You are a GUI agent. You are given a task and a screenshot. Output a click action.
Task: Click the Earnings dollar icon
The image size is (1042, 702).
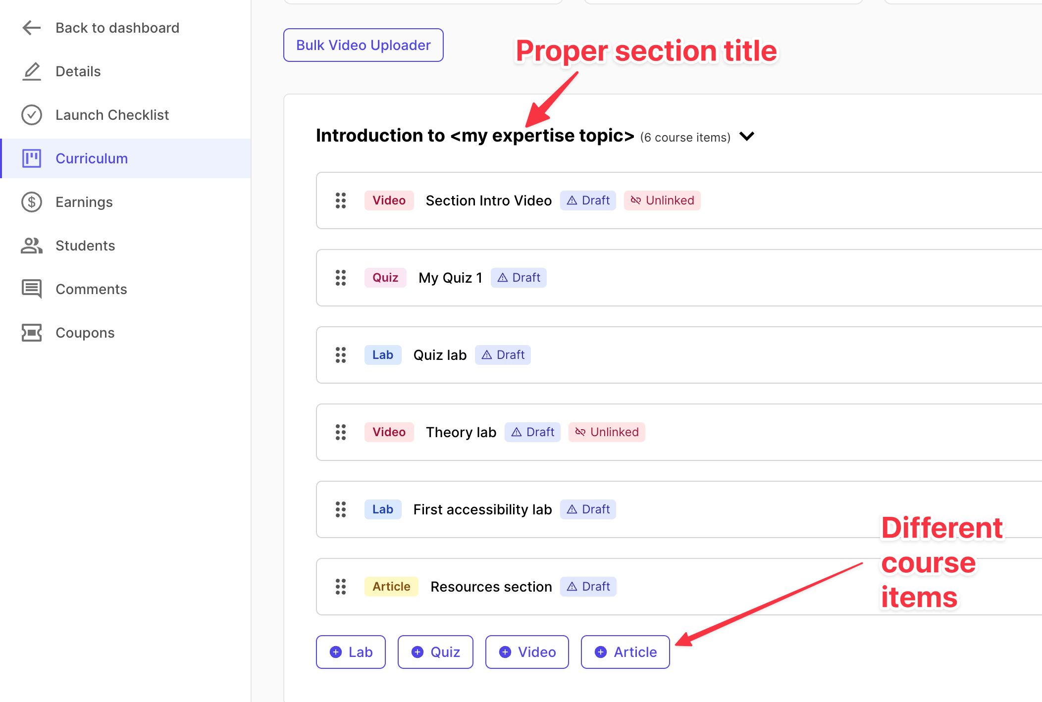(32, 202)
